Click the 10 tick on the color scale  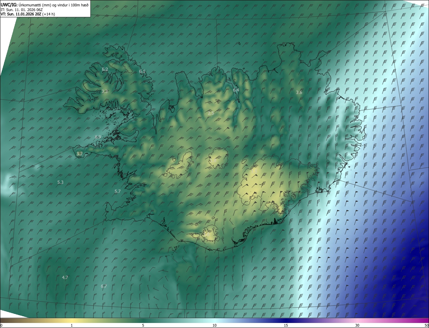tap(214, 325)
